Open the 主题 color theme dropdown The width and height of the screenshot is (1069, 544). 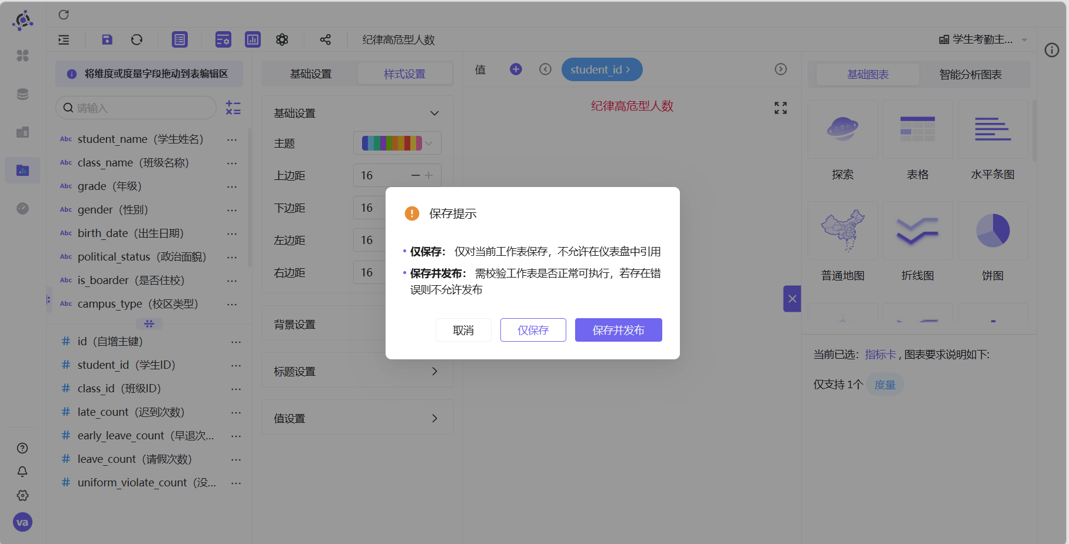point(397,143)
